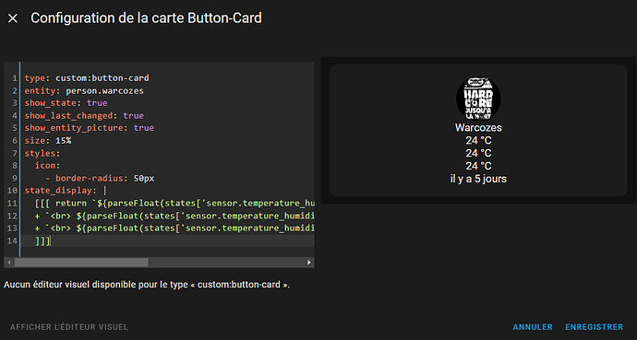The height and width of the screenshot is (340, 637).
Task: Click the left arrow of code scrollbar
Action: click(9, 263)
